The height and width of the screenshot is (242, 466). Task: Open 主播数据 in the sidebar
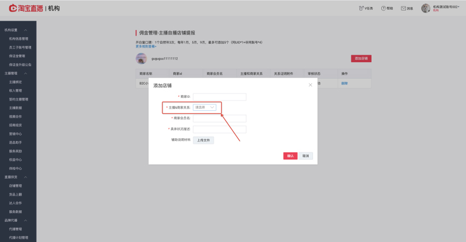tap(15, 108)
